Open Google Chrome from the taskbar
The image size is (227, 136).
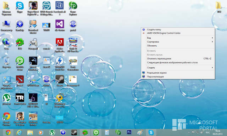coord(8,132)
